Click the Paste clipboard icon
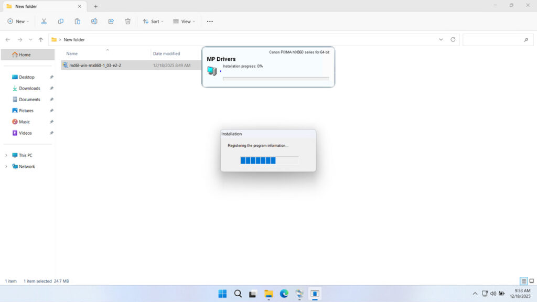Viewport: 537px width, 302px height. pos(78,21)
